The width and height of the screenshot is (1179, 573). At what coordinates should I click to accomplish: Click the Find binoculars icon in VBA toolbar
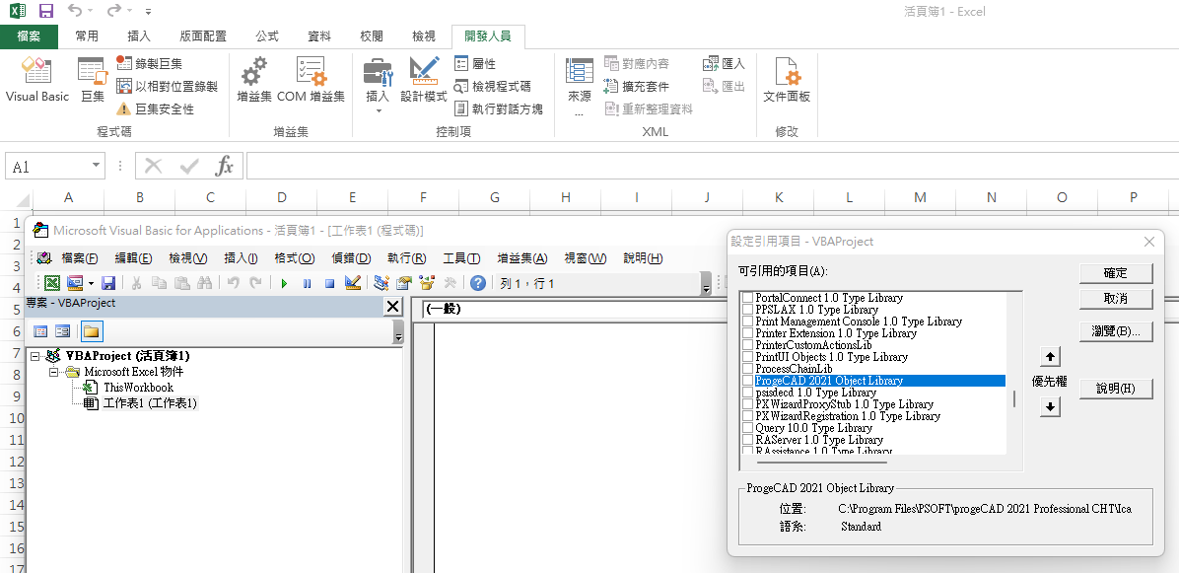(x=204, y=283)
